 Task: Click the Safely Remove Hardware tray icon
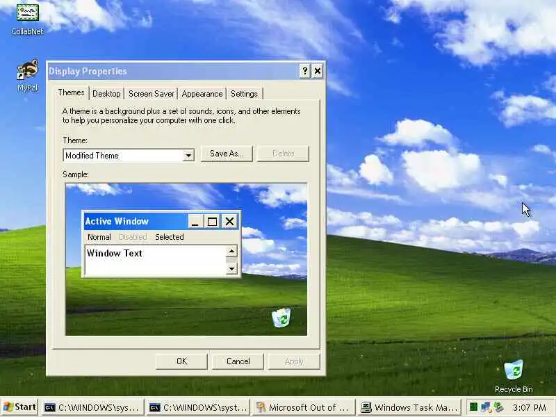click(498, 407)
